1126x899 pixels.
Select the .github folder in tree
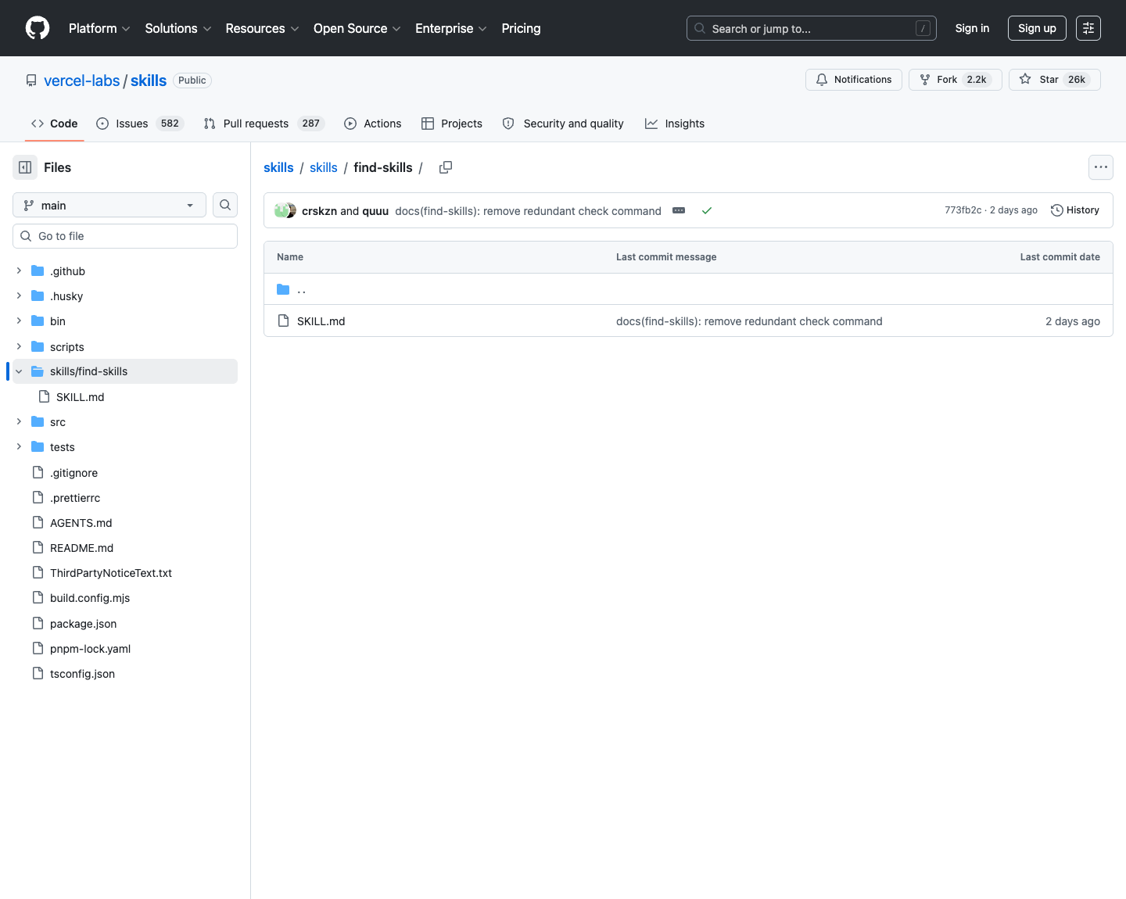[125, 270]
